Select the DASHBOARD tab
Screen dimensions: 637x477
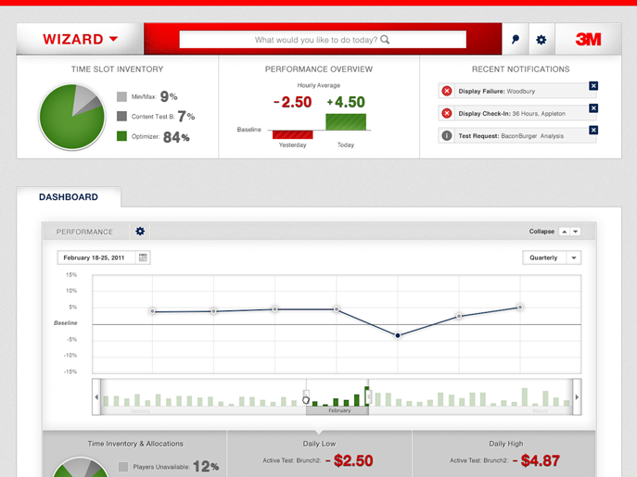pos(69,197)
